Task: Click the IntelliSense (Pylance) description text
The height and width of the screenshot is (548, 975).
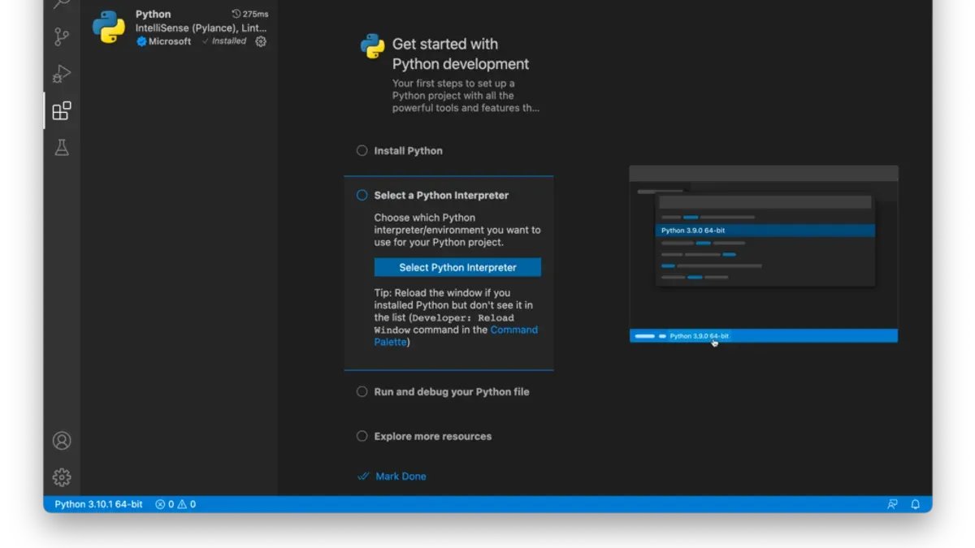Action: 201,28
